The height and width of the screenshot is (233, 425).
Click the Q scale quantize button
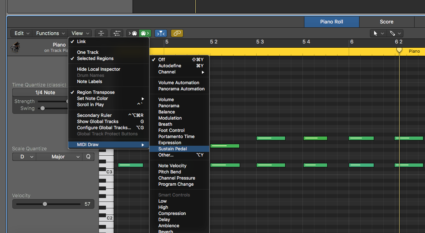pos(87,156)
